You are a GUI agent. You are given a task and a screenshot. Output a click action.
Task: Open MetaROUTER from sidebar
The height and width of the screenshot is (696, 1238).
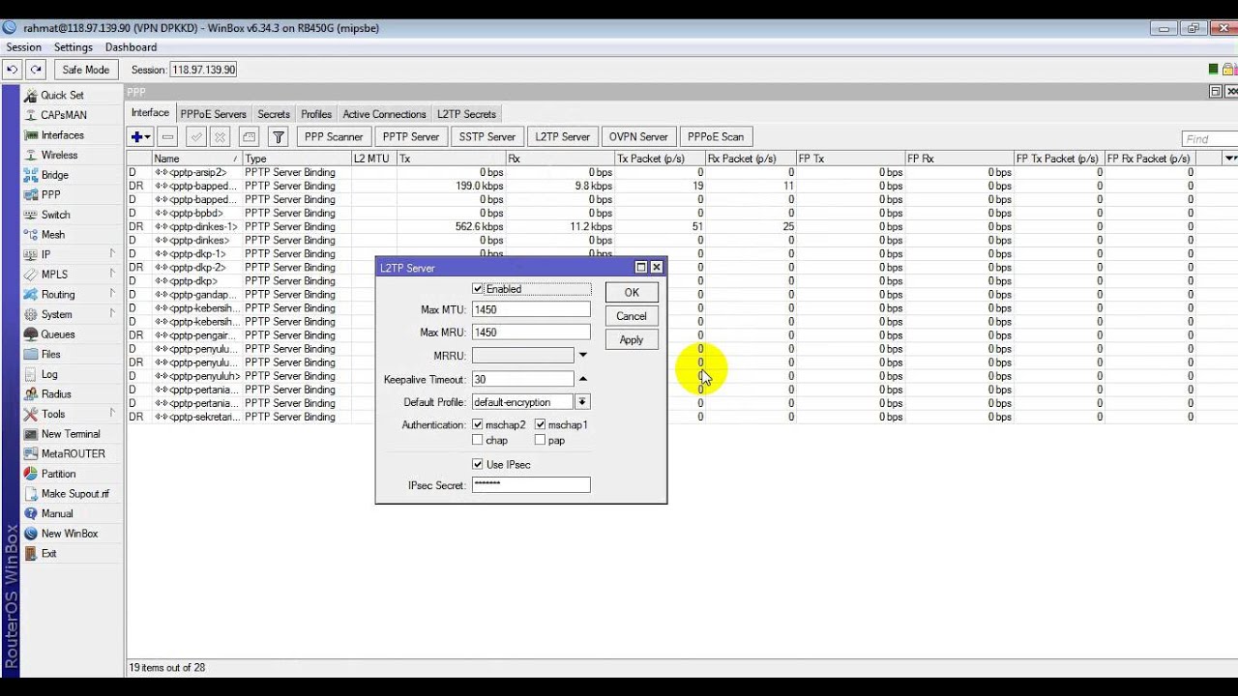click(x=73, y=453)
